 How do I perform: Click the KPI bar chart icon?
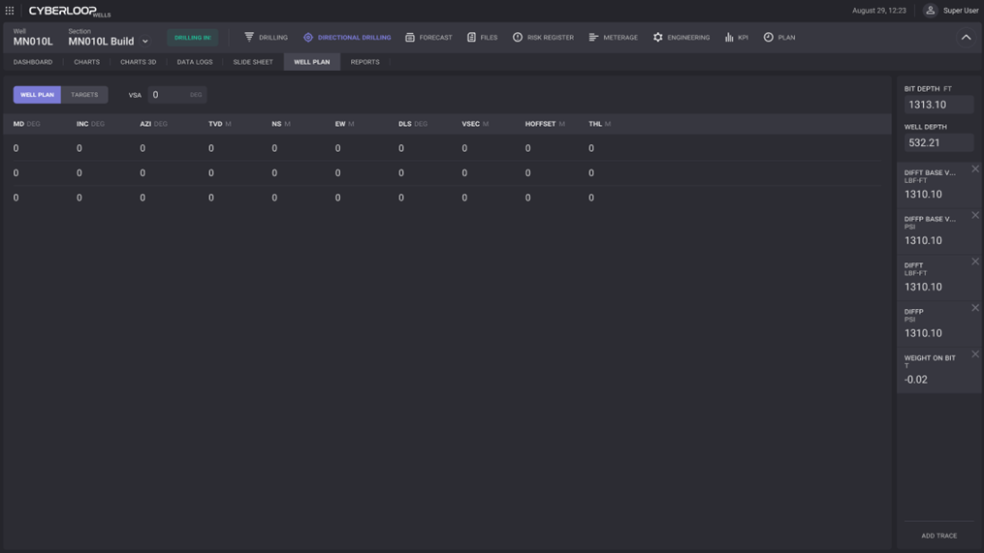tap(729, 38)
